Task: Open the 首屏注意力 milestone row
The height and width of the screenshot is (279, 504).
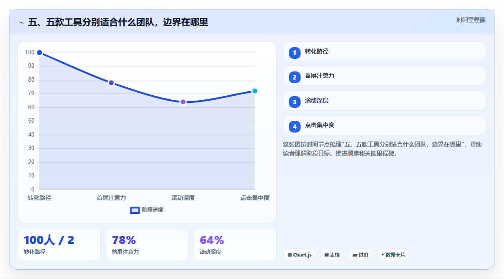Action: [x=384, y=76]
